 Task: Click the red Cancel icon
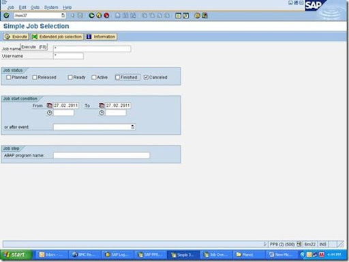(x=106, y=16)
